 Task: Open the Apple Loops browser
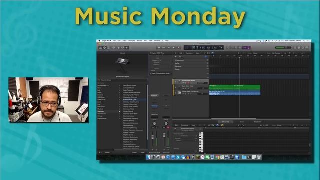pyautogui.click(x=303, y=48)
